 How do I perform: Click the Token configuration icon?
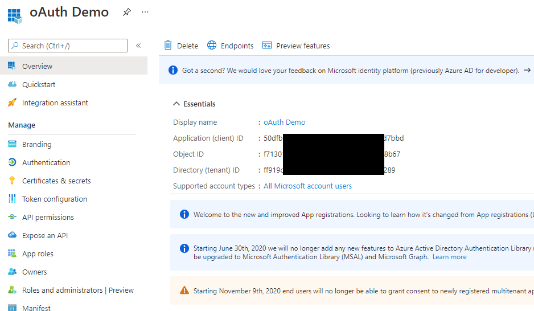click(12, 199)
